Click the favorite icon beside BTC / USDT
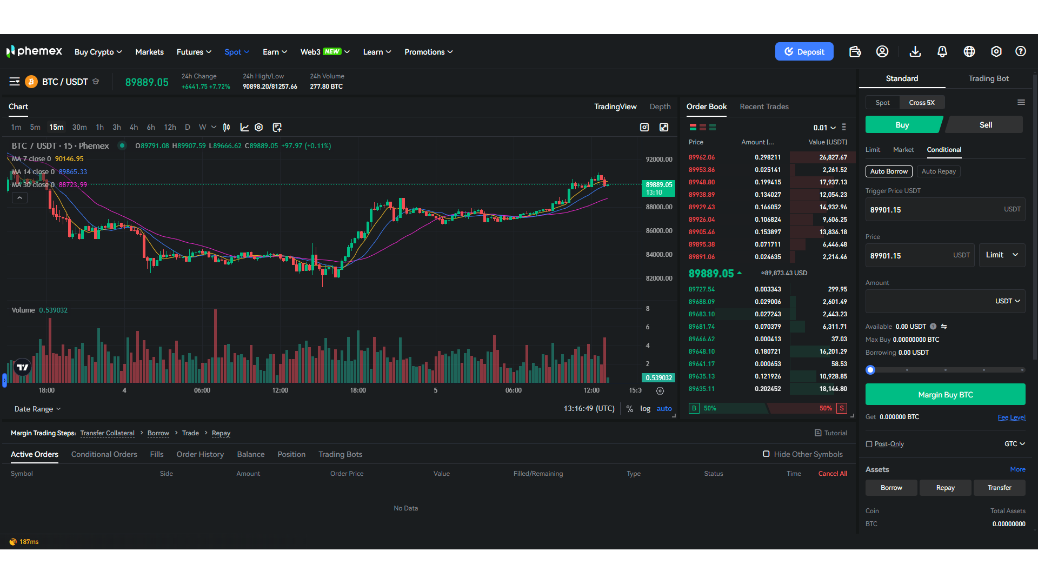This screenshot has width=1038, height=584. point(96,82)
